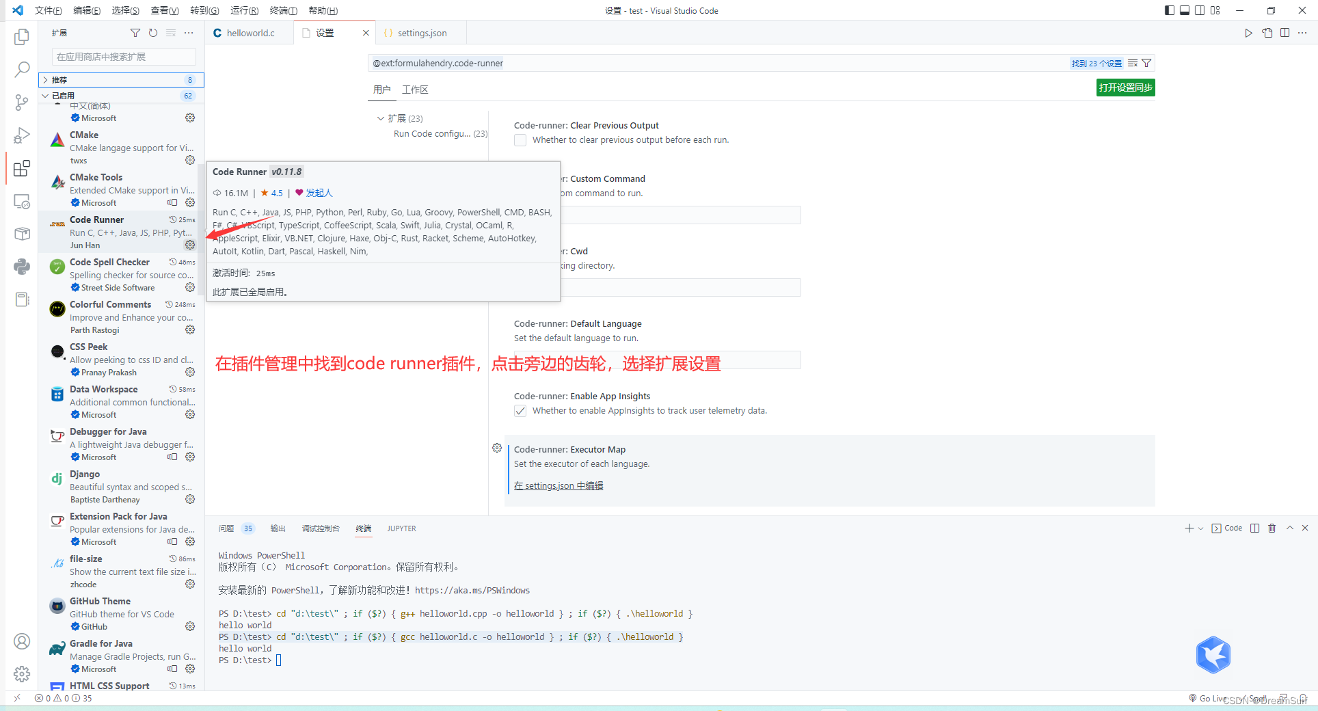Switch to the helloworld.c editor tab
This screenshot has width=1318, height=711.
[x=250, y=33]
